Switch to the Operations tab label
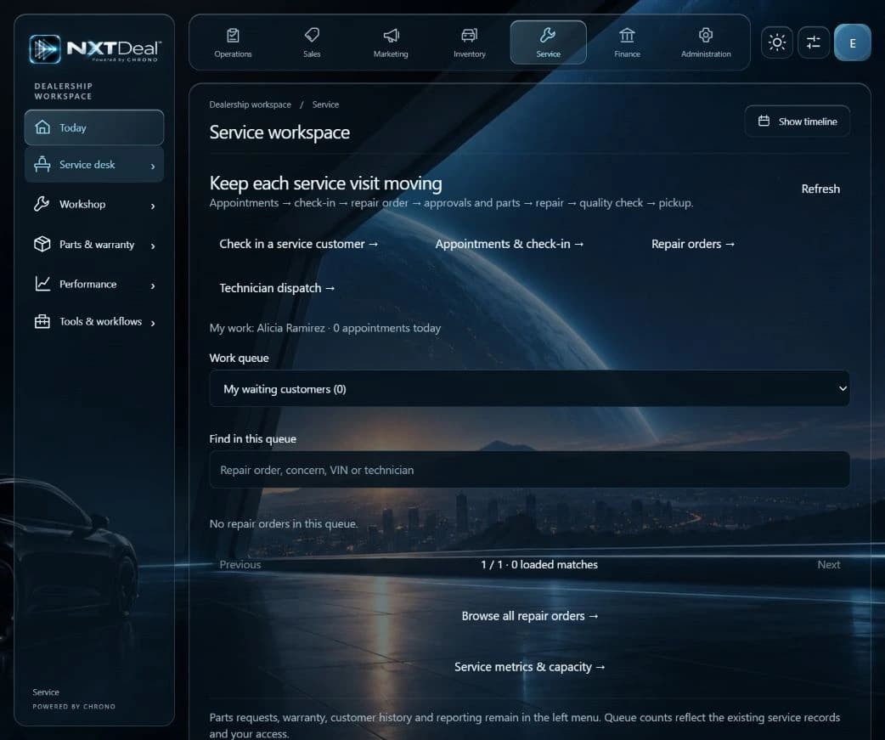Image resolution: width=885 pixels, height=740 pixels. tap(233, 54)
